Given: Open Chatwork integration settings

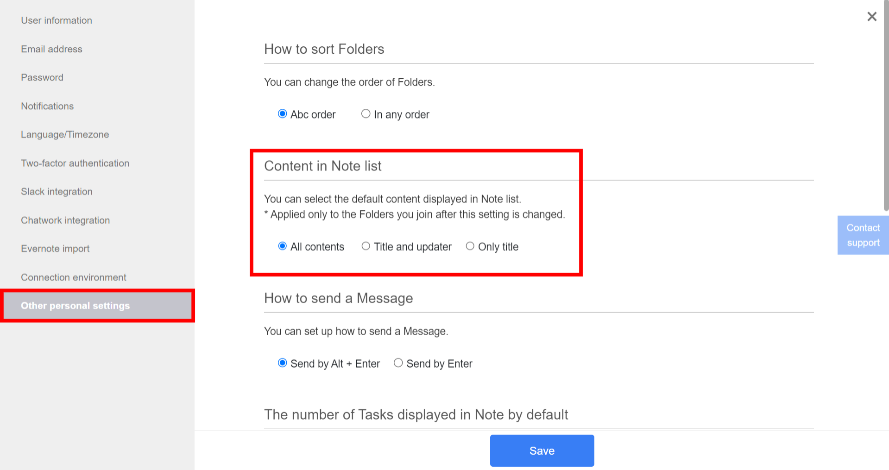Looking at the screenshot, I should tap(65, 220).
